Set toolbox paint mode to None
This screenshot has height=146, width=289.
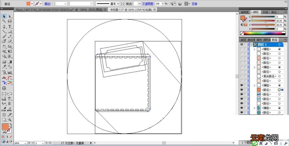11,137
